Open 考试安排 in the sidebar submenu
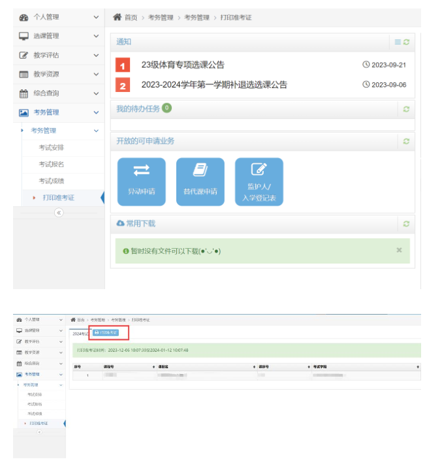Image resolution: width=442 pixels, height=468 pixels. [52, 148]
